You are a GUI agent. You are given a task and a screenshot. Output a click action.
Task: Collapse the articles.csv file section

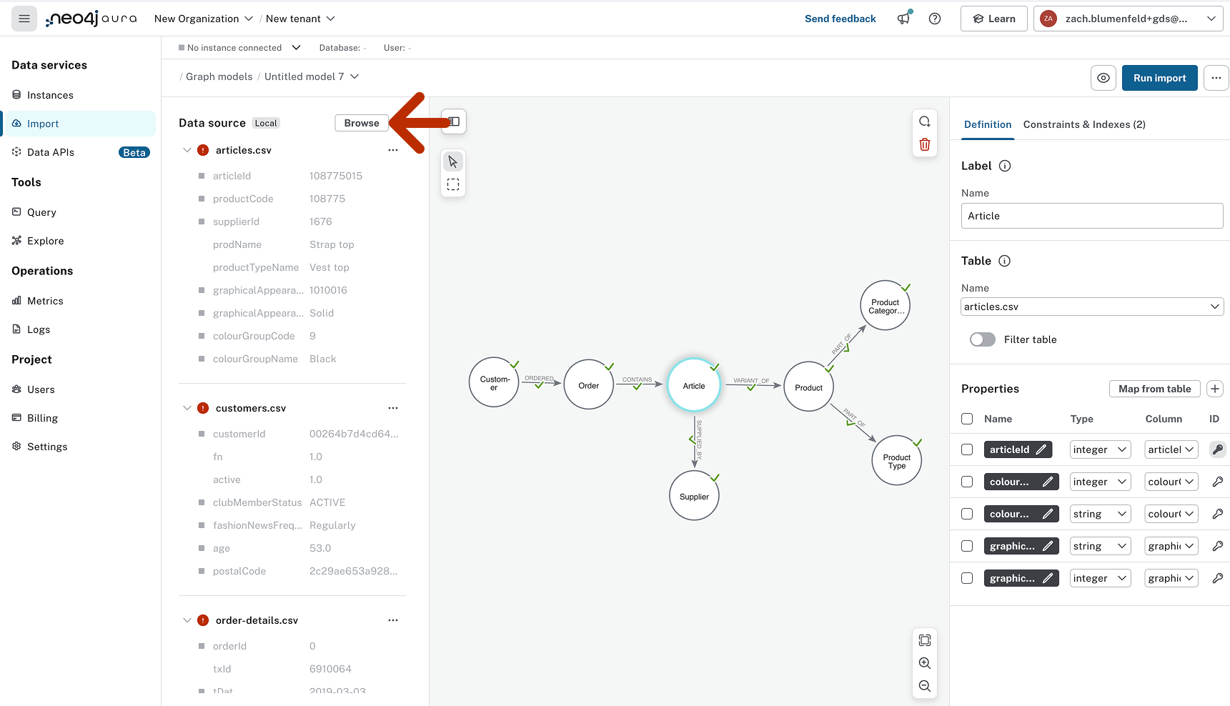(x=187, y=150)
